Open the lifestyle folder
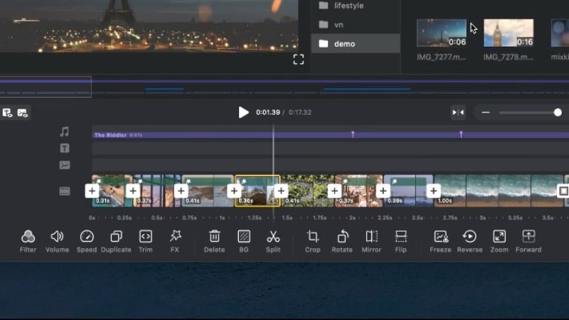Viewport: 569px width, 320px height. click(x=349, y=6)
